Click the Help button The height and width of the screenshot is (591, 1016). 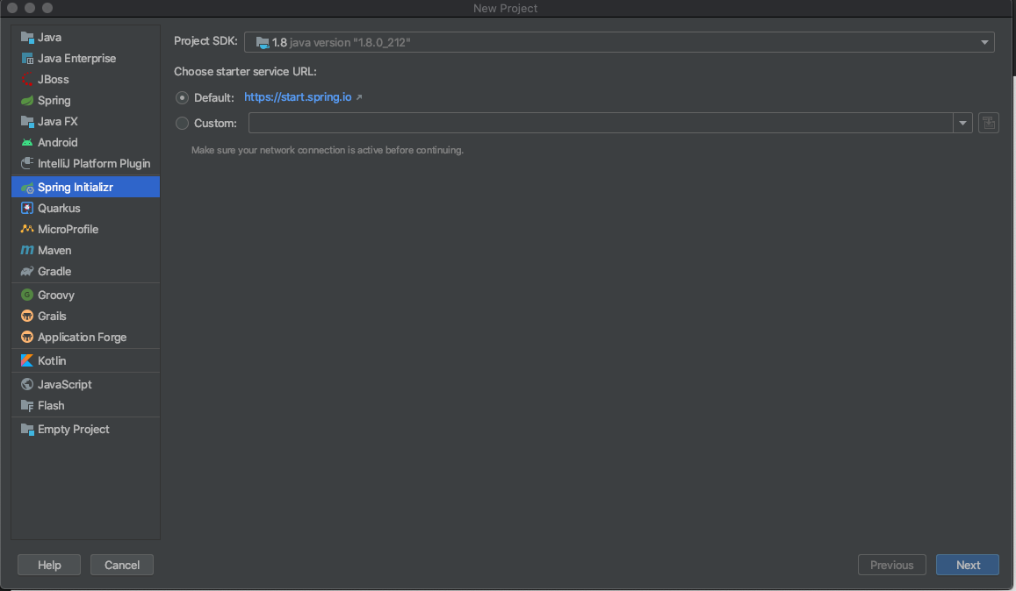pos(49,565)
